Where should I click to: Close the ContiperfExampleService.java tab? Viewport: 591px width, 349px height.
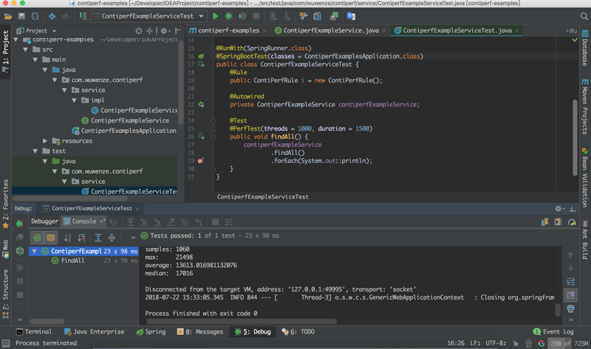tap(383, 31)
